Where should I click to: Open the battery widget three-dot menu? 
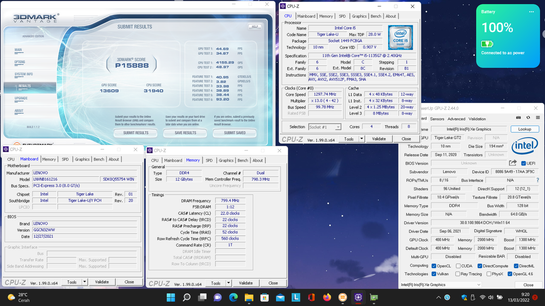point(531,12)
